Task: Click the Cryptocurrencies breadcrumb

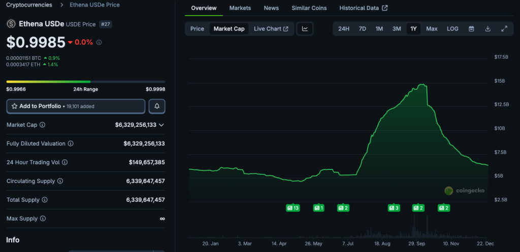Action: [29, 5]
